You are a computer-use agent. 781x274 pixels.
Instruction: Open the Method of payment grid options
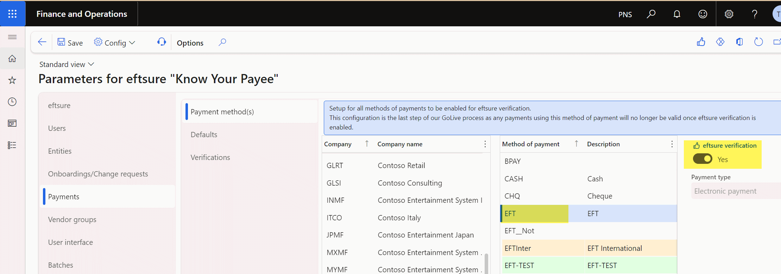click(x=672, y=144)
